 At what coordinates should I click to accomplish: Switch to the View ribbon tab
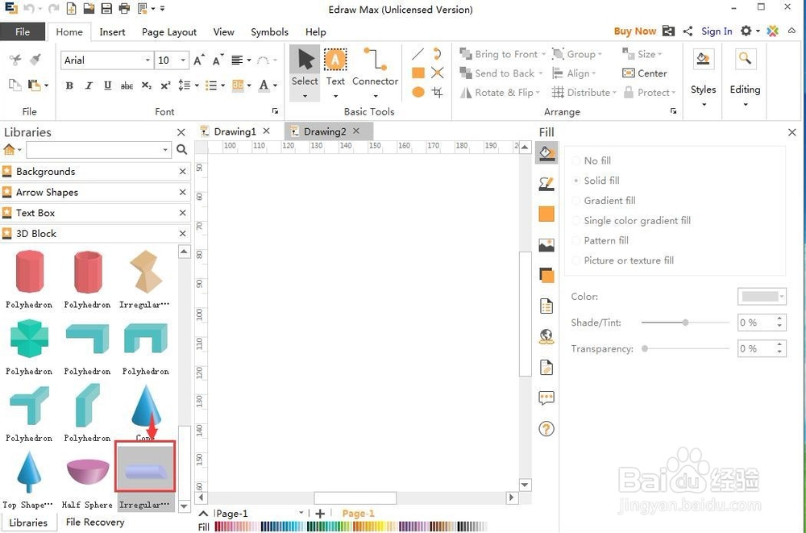tap(223, 32)
